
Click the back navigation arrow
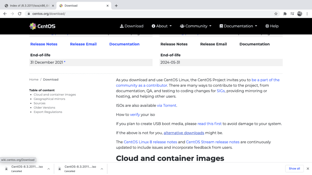click(x=5, y=13)
